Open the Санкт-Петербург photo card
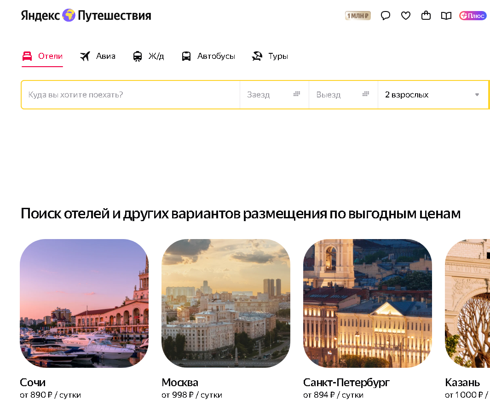Image resolution: width=490 pixels, height=411 pixels. point(368,303)
